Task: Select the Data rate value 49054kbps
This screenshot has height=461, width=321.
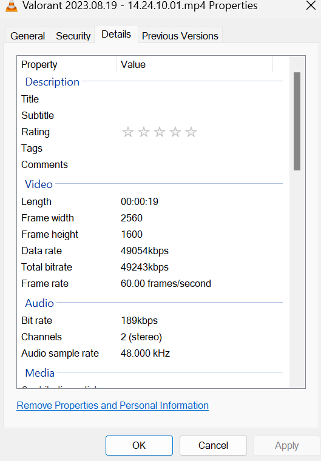Action: pos(144,251)
